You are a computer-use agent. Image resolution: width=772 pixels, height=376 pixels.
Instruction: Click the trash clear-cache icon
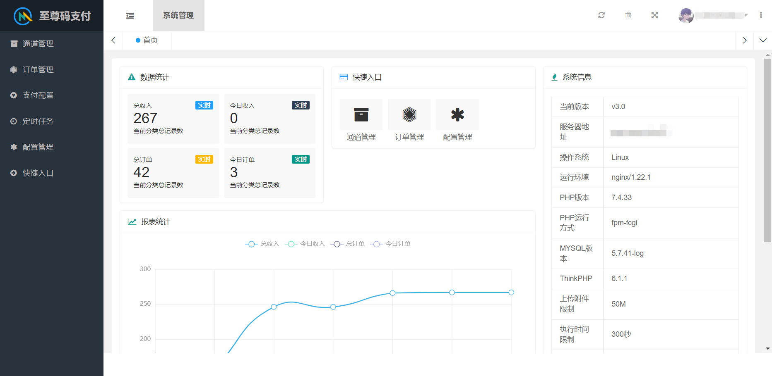coord(628,15)
